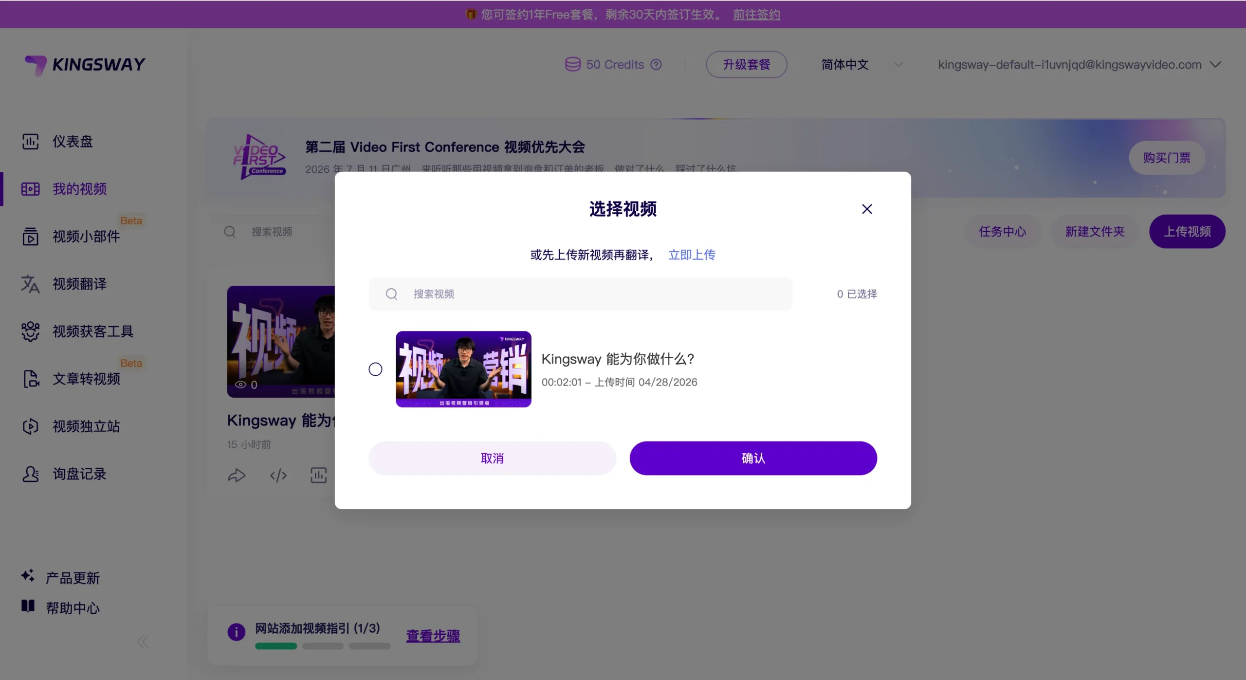Screen dimensions: 1246x680
Task: Open 任务中心 task center
Action: click(1002, 232)
